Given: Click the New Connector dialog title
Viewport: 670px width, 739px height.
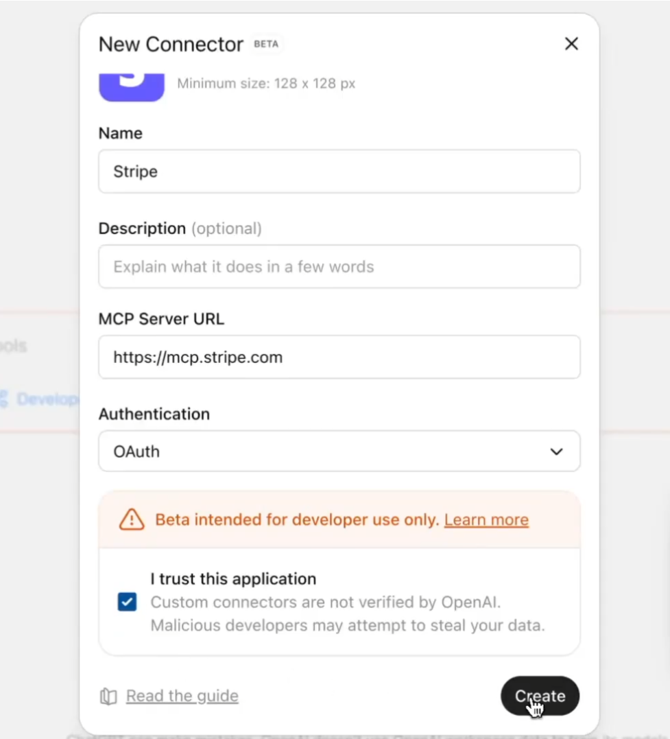Looking at the screenshot, I should pyautogui.click(x=171, y=45).
